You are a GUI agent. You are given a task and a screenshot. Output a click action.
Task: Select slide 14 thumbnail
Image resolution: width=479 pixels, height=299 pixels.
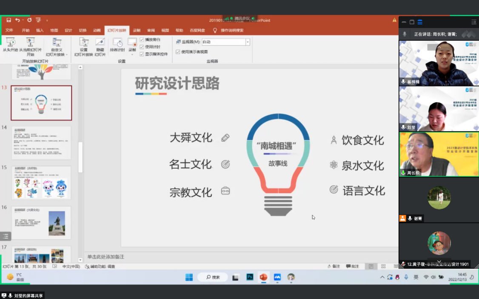pos(41,143)
